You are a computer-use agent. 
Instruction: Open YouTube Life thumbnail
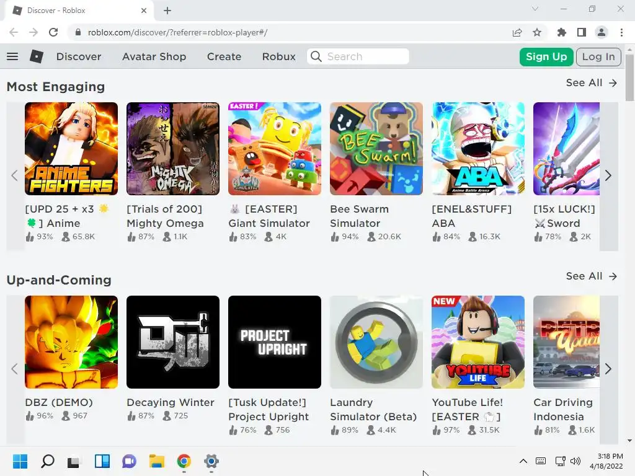(x=478, y=342)
